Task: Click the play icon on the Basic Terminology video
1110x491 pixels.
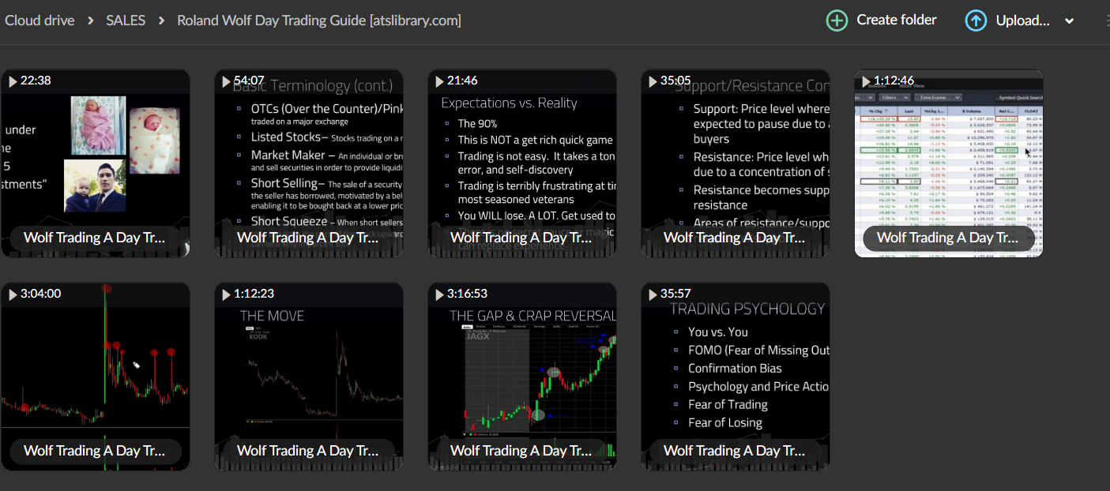Action: click(225, 80)
